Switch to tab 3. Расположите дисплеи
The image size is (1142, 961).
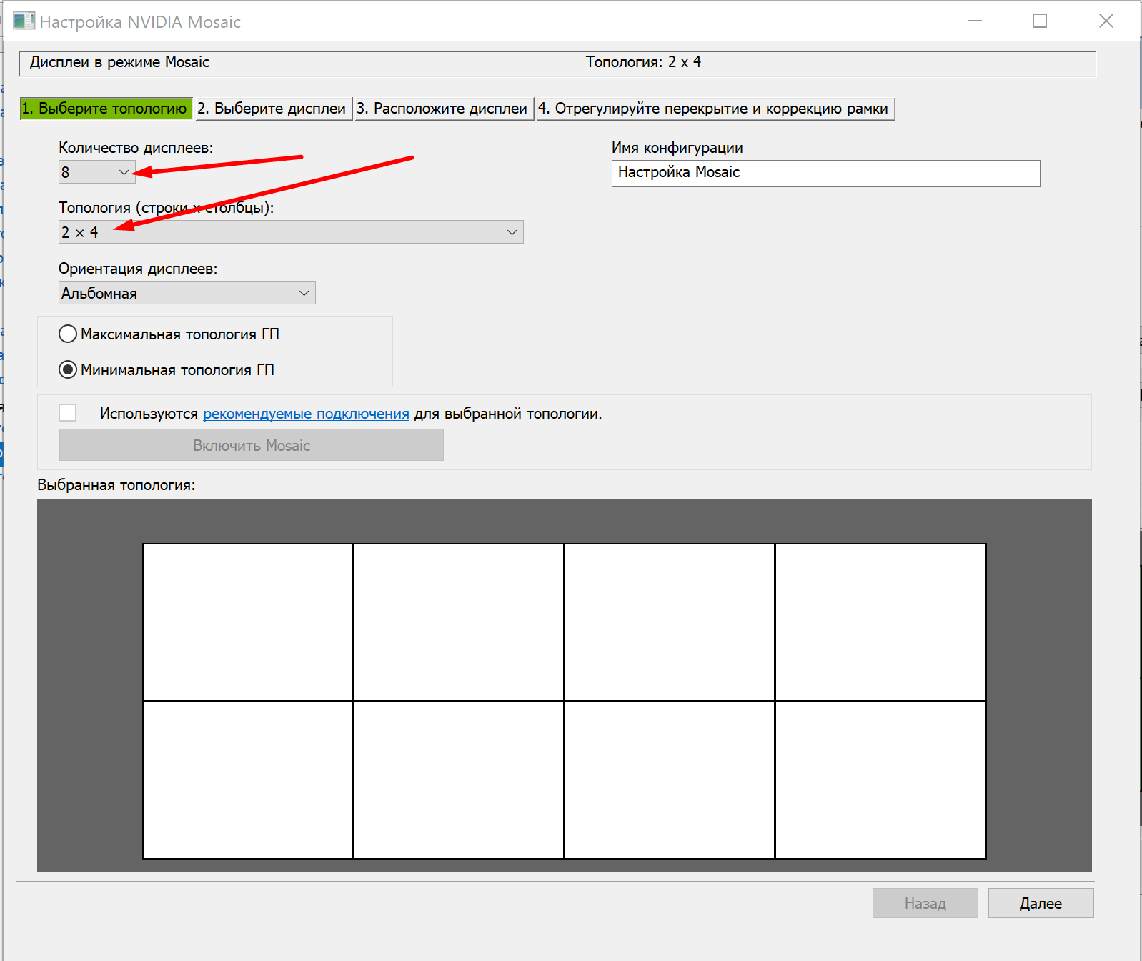tap(444, 109)
